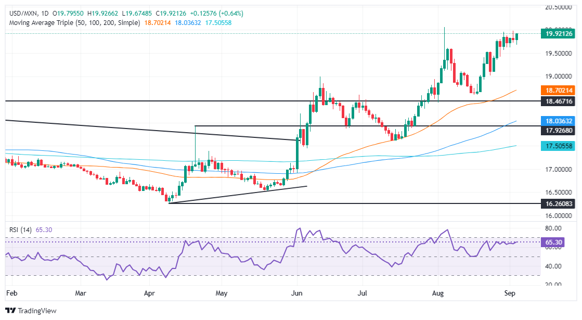Image resolution: width=582 pixels, height=320 pixels.
Task: Click the latest green candlestick
Action: [516, 37]
